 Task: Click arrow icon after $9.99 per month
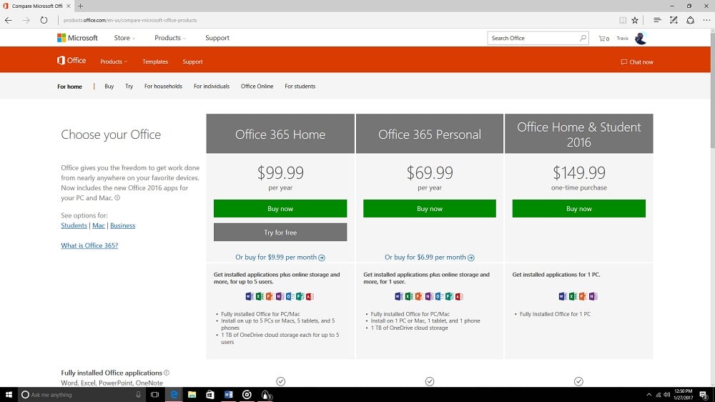pyautogui.click(x=322, y=258)
